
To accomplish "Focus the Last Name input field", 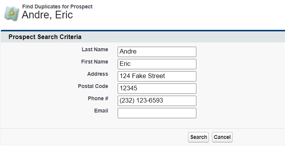I will 157,52.
